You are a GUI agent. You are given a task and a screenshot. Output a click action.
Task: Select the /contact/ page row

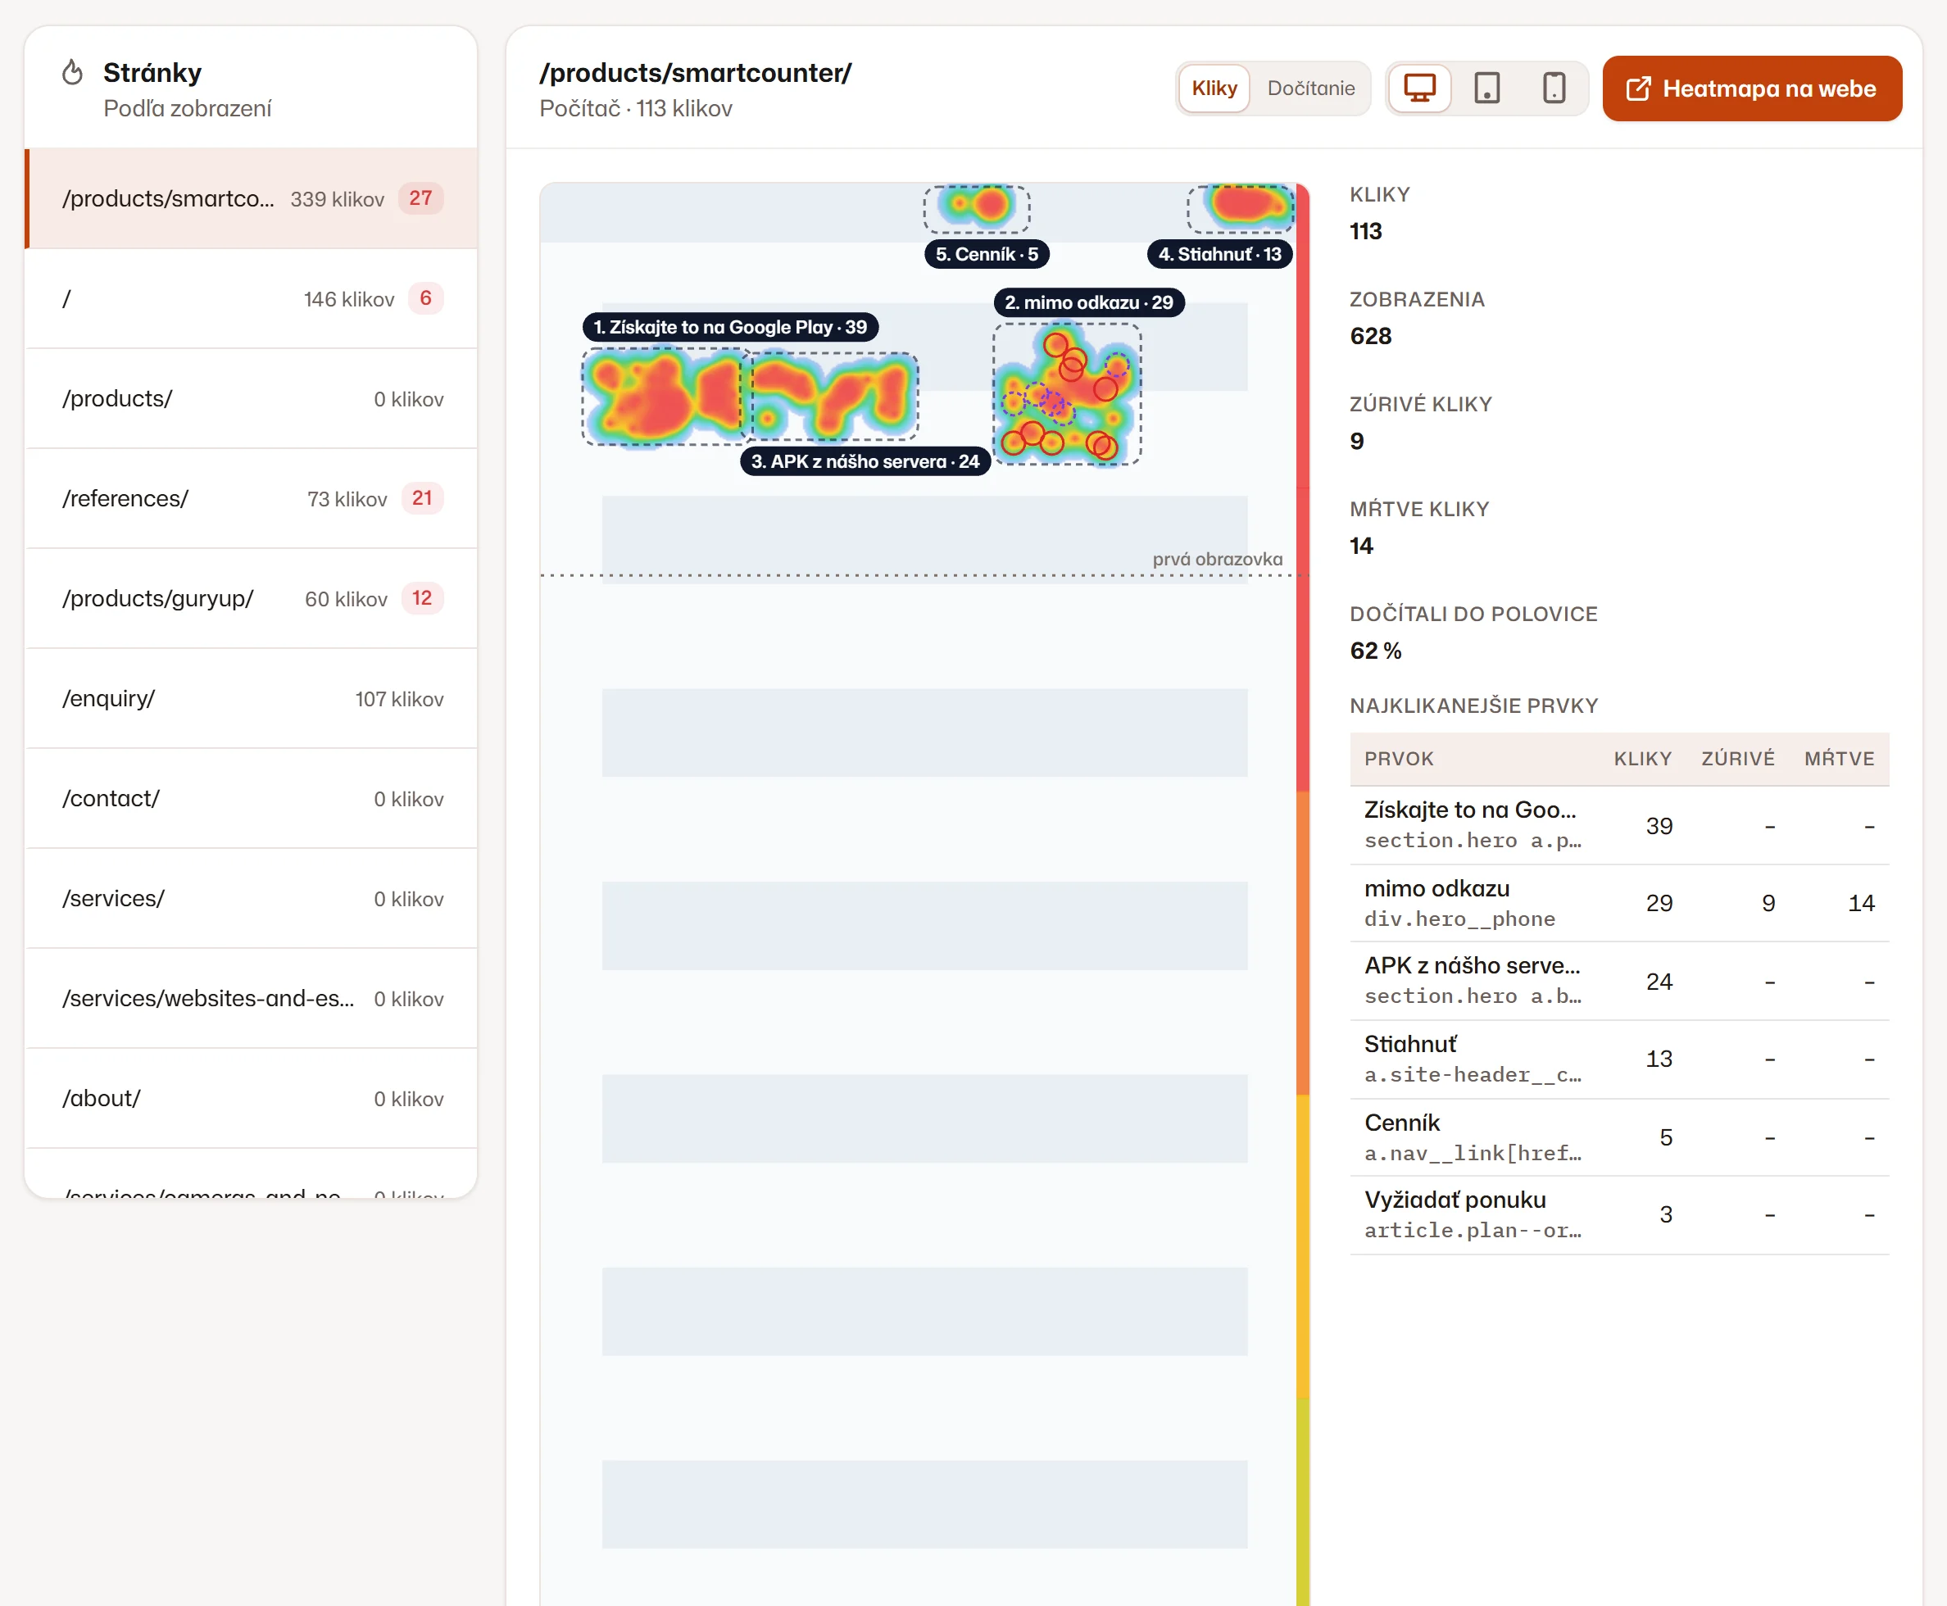pos(252,798)
